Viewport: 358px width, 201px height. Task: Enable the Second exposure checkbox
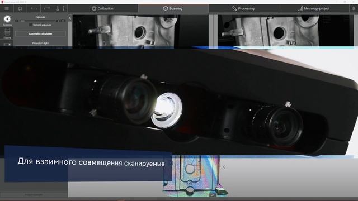coord(31,25)
